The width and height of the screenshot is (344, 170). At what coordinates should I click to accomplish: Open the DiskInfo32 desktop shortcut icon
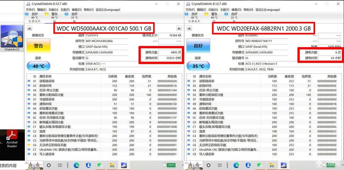point(12,38)
